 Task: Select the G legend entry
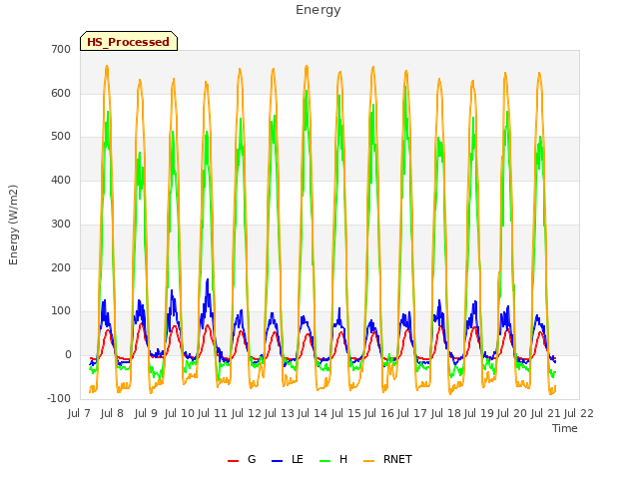point(242,460)
